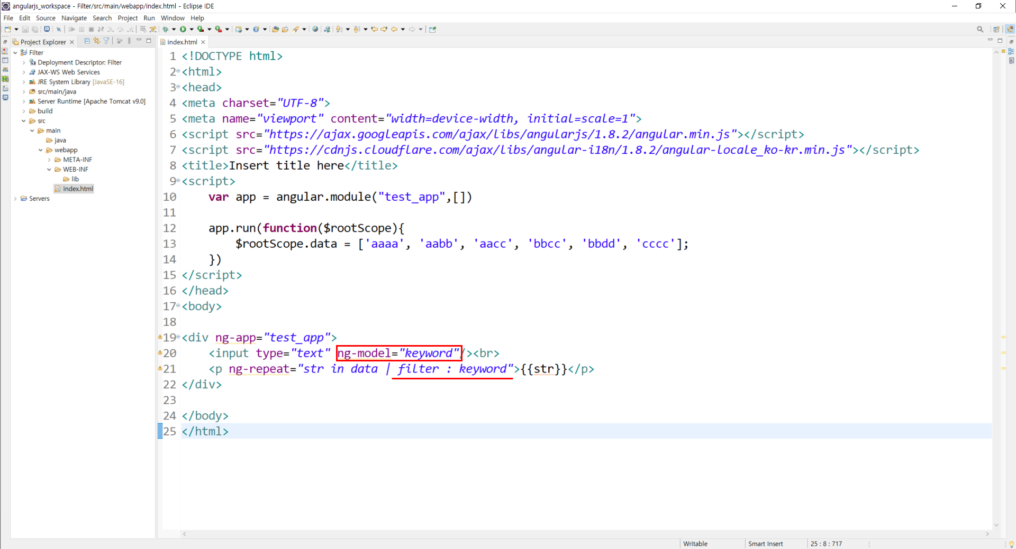Open the Debug button dropdown arrow
Screen dimensions: 1016x549
(x=174, y=29)
